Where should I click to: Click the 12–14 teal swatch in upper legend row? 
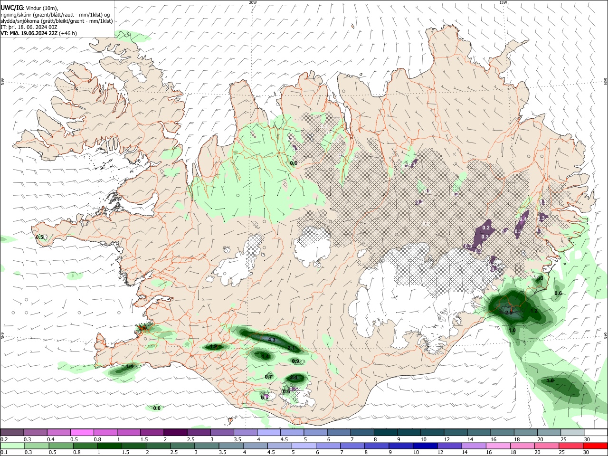pos(455,432)
